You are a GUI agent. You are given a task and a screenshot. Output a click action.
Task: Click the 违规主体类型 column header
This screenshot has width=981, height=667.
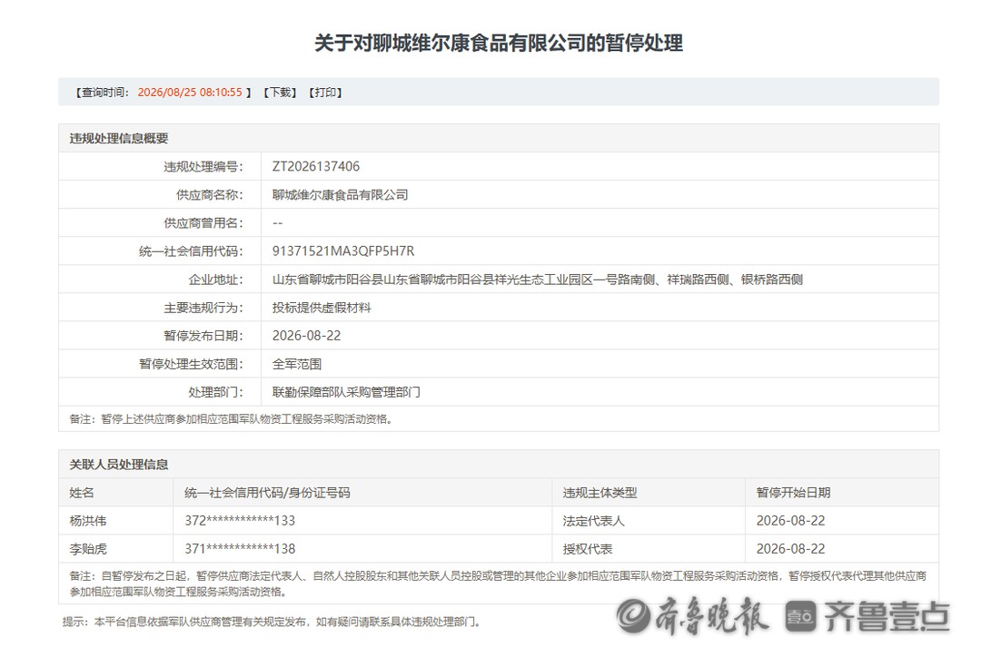[x=600, y=493]
